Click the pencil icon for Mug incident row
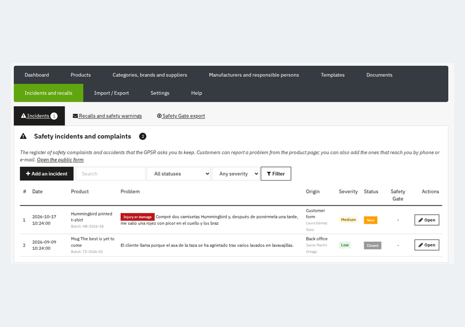Image resolution: width=465 pixels, height=327 pixels. click(x=421, y=245)
